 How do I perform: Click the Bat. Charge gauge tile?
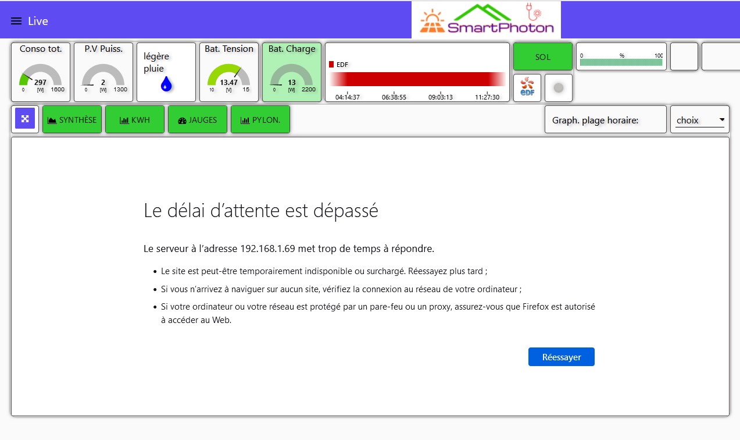click(292, 72)
